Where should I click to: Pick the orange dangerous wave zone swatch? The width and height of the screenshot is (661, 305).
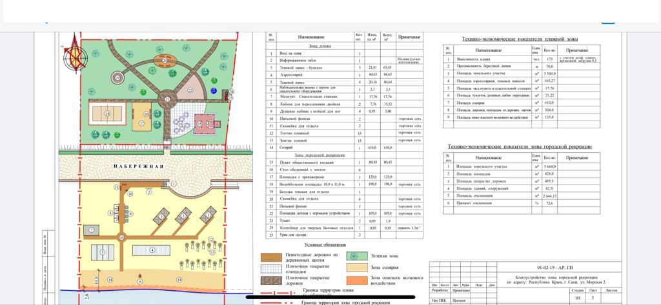(358, 280)
